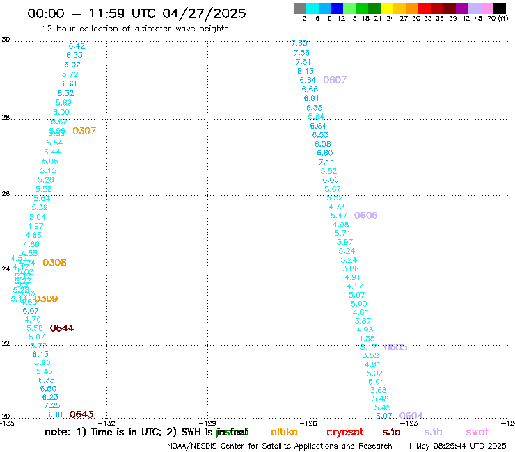Click the s3b time stamp 0606

click(365, 216)
